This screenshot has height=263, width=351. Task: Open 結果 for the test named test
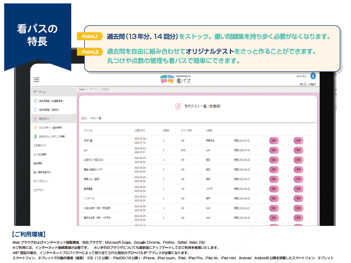click(x=298, y=150)
